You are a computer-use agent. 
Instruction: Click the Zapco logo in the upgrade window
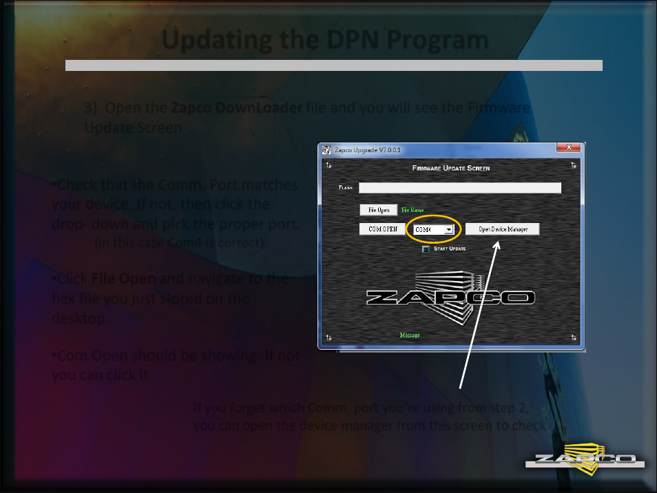(450, 298)
